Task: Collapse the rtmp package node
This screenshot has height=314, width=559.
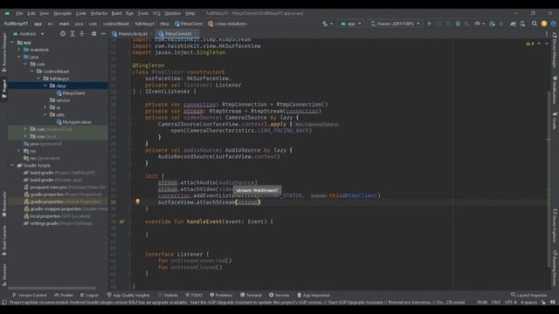Action: (x=45, y=85)
